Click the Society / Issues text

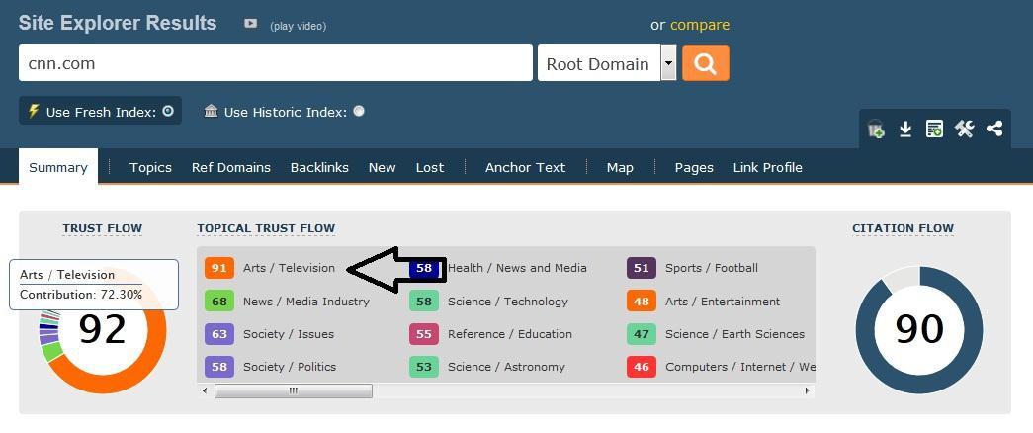[x=288, y=334]
